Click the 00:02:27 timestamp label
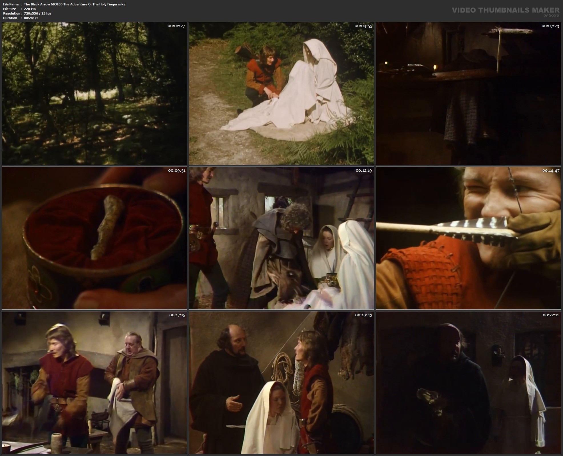Image resolution: width=563 pixels, height=456 pixels. [176, 26]
